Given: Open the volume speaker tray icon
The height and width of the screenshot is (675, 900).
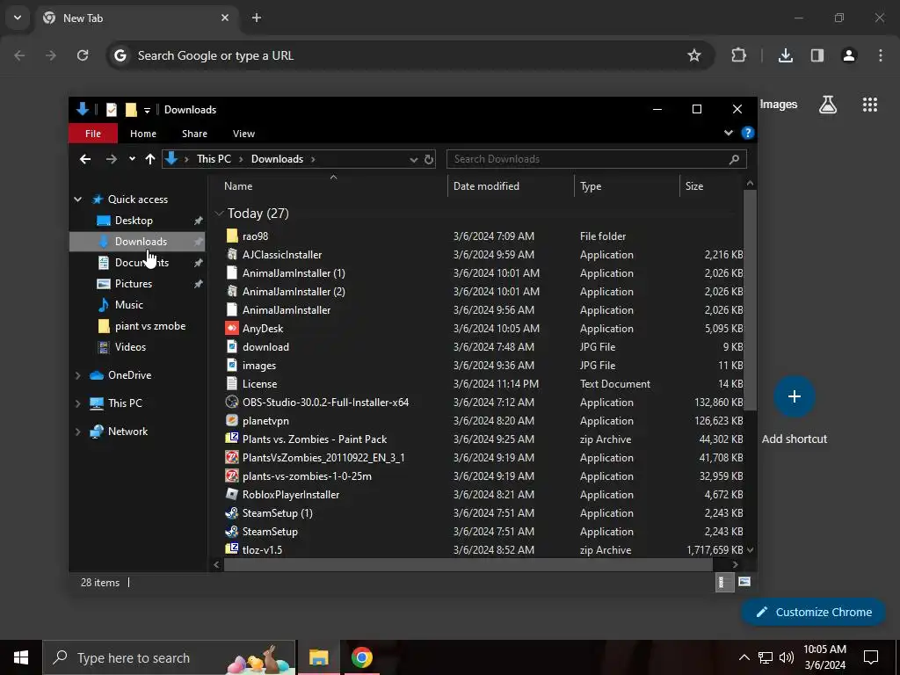Looking at the screenshot, I should click(x=787, y=657).
